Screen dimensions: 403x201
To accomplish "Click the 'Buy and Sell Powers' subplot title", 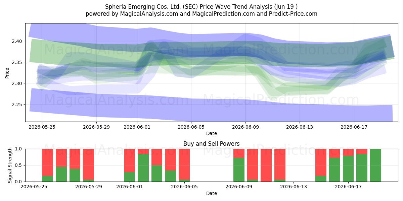I will pyautogui.click(x=212, y=144).
